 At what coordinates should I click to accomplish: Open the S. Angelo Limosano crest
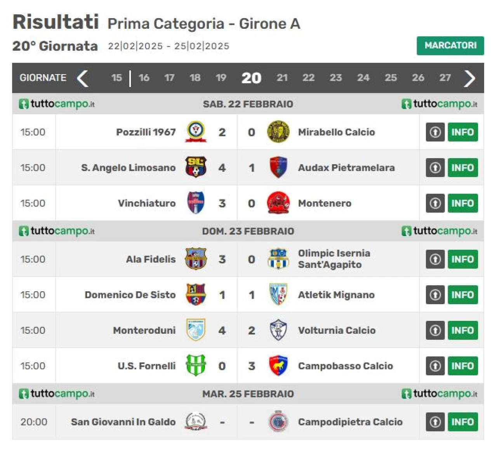(196, 167)
